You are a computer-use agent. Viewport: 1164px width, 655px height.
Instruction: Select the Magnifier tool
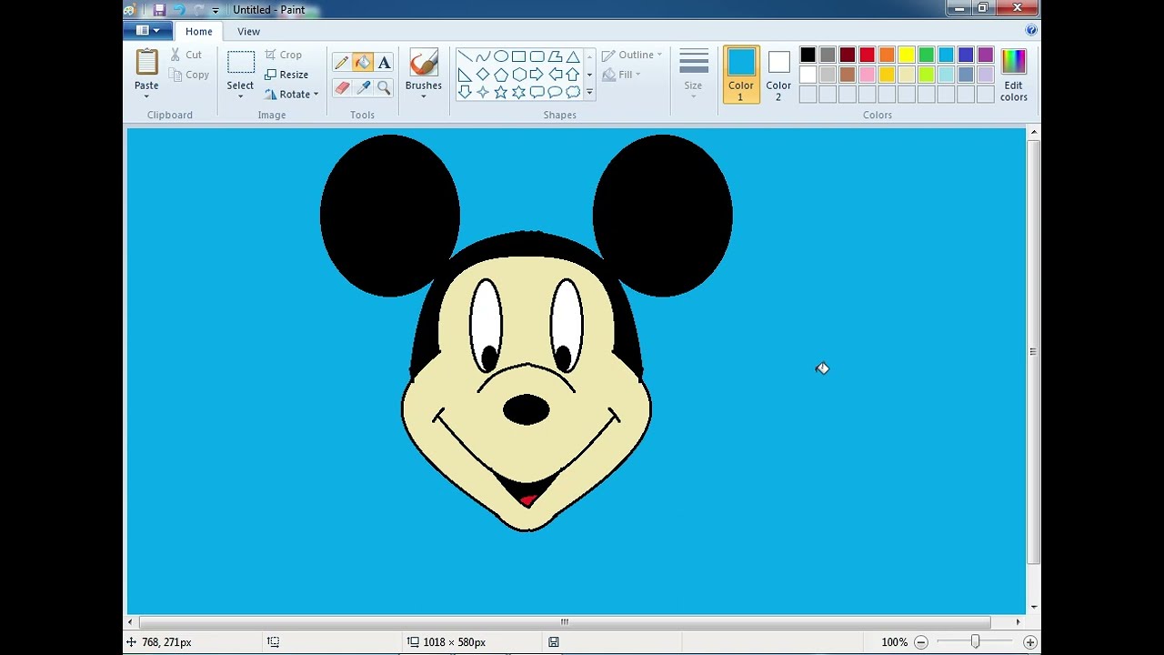pyautogui.click(x=384, y=88)
